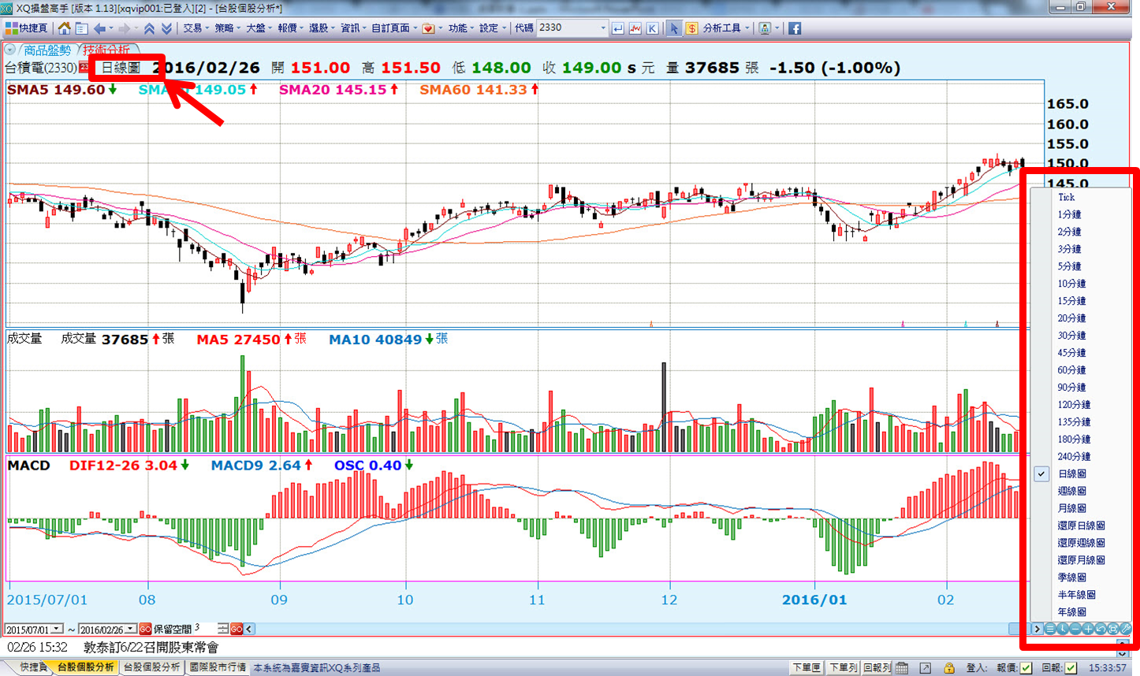This screenshot has width=1140, height=676.
Task: Click the 下單匣 button
Action: (x=807, y=667)
